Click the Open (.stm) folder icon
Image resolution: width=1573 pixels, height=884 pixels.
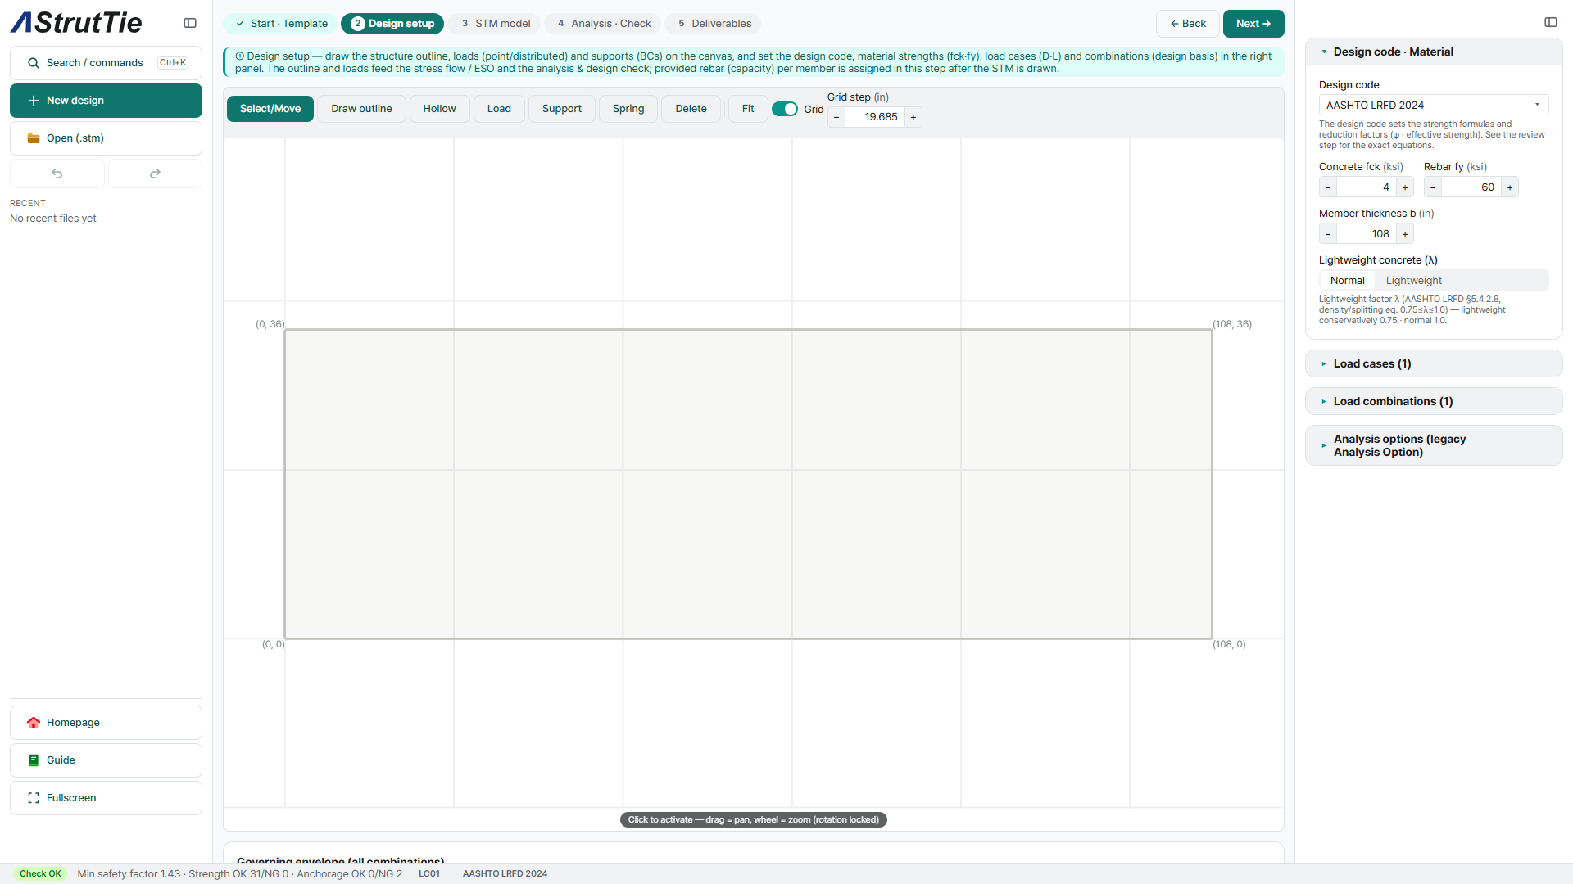pos(34,138)
